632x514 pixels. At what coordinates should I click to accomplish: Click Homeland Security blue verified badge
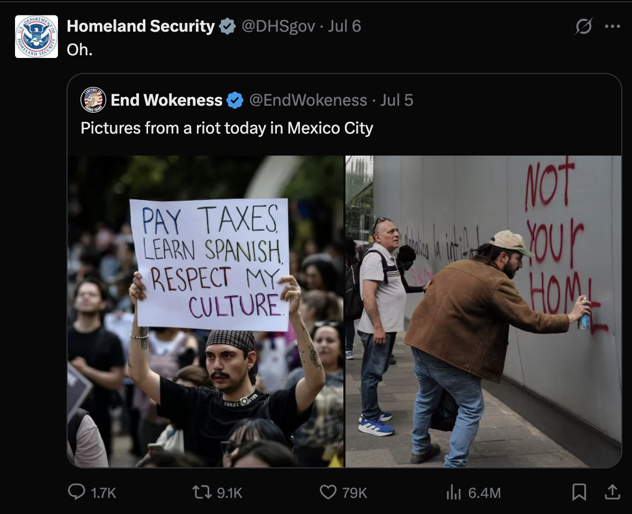click(227, 27)
